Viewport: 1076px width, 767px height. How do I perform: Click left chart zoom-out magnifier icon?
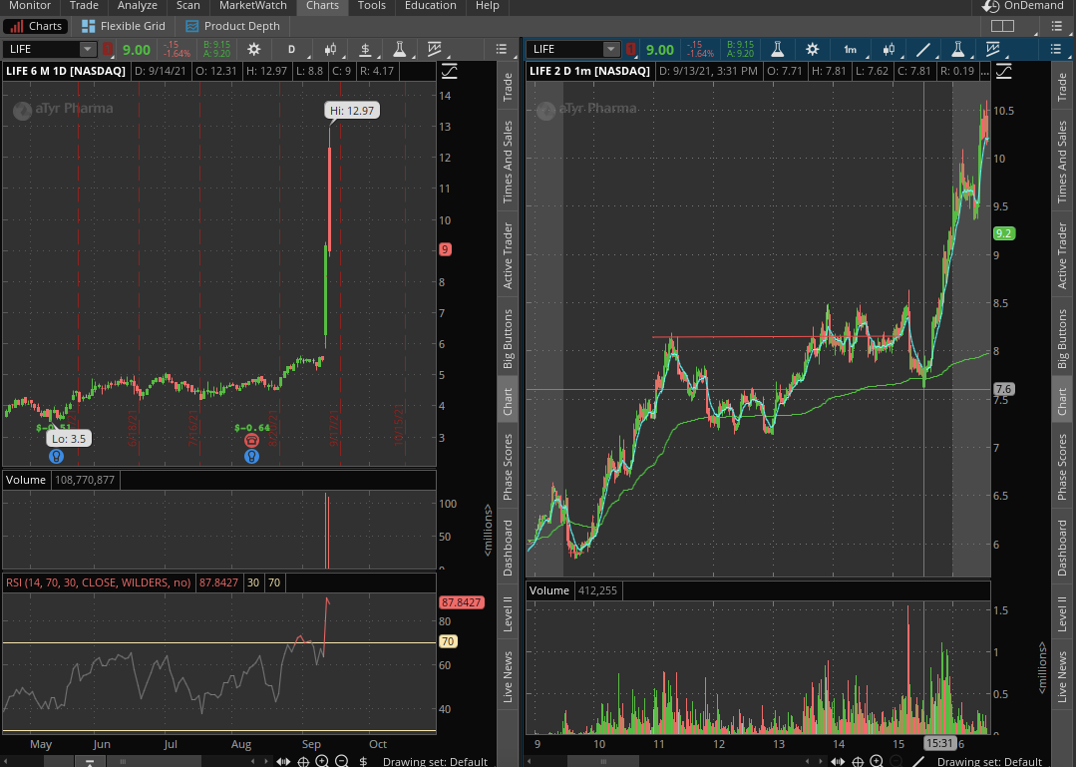point(342,761)
